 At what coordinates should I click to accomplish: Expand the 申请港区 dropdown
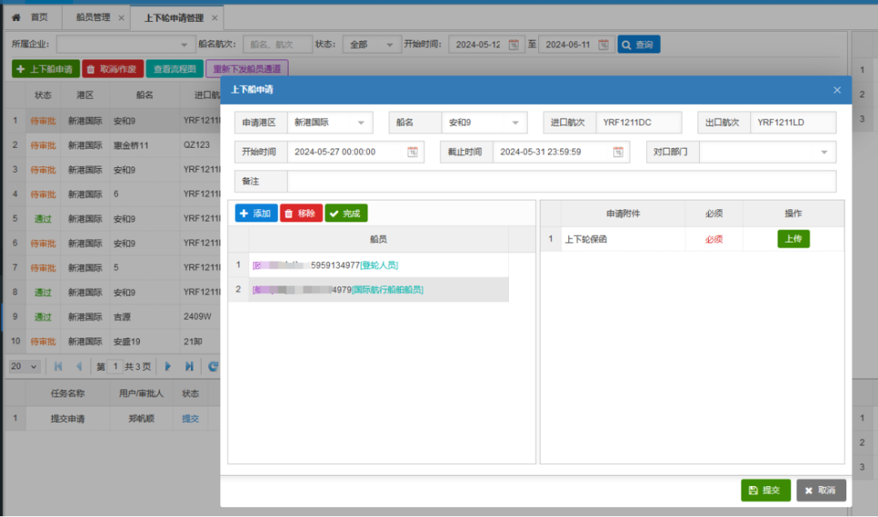(x=361, y=123)
